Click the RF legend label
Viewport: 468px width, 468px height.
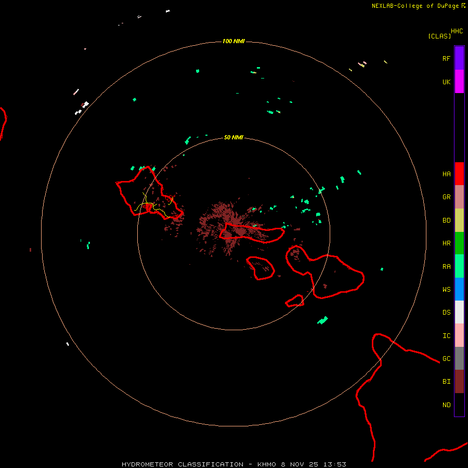coord(446,58)
